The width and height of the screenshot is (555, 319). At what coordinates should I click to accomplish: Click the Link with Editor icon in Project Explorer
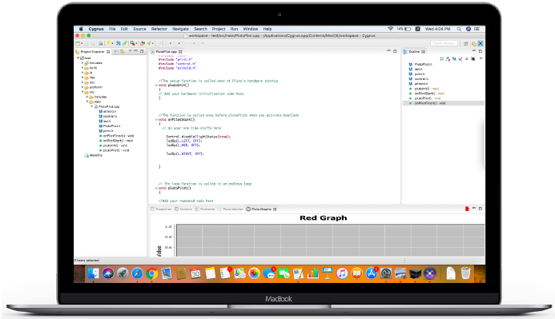click(x=122, y=52)
